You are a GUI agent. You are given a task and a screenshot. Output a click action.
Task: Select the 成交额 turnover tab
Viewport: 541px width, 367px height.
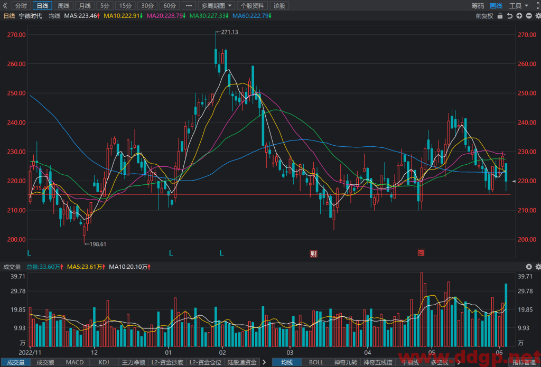(45, 362)
